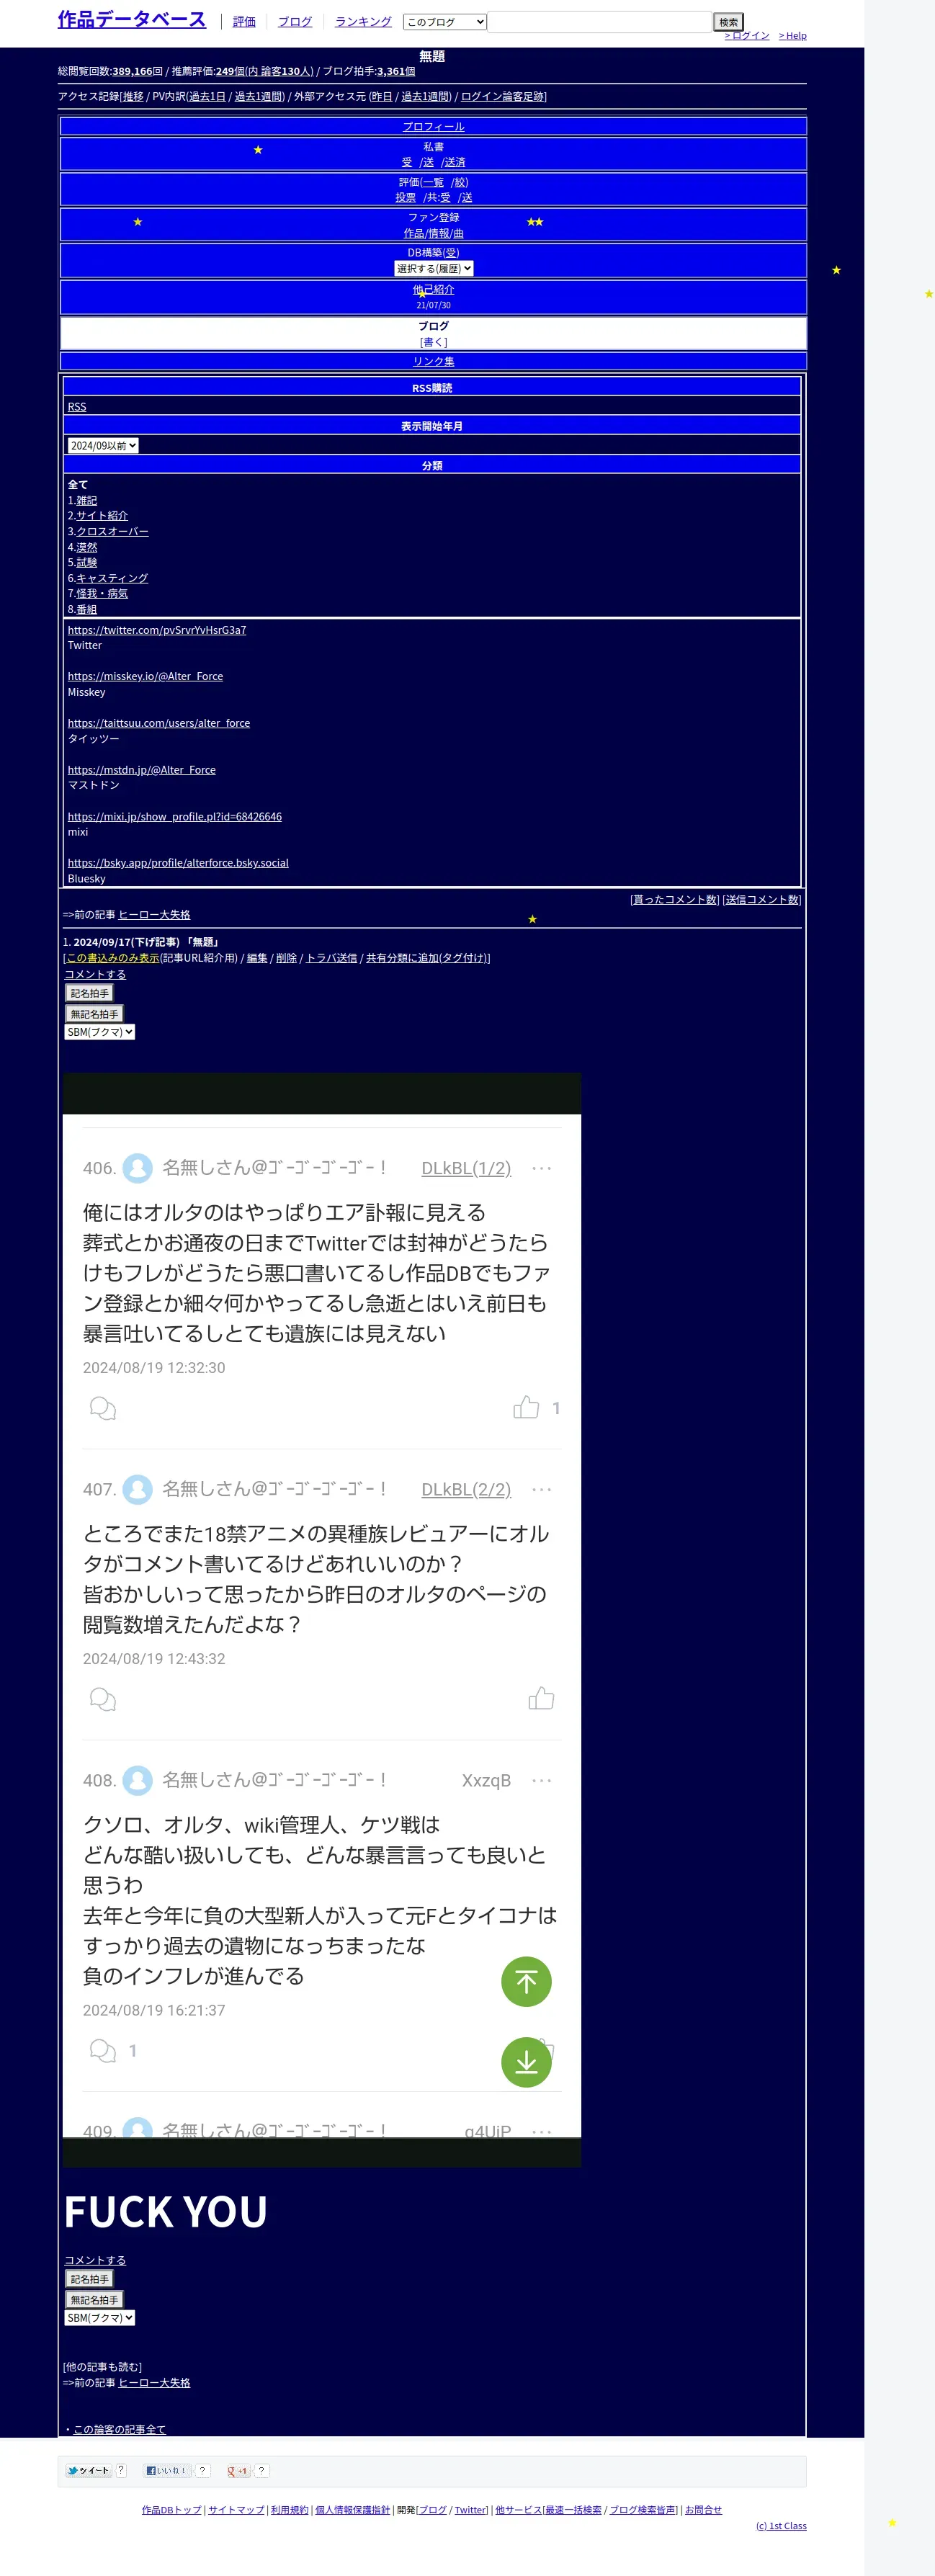The width and height of the screenshot is (935, 2576).
Task: Click the thumbs-up icon on comment 406
Action: click(526, 1407)
